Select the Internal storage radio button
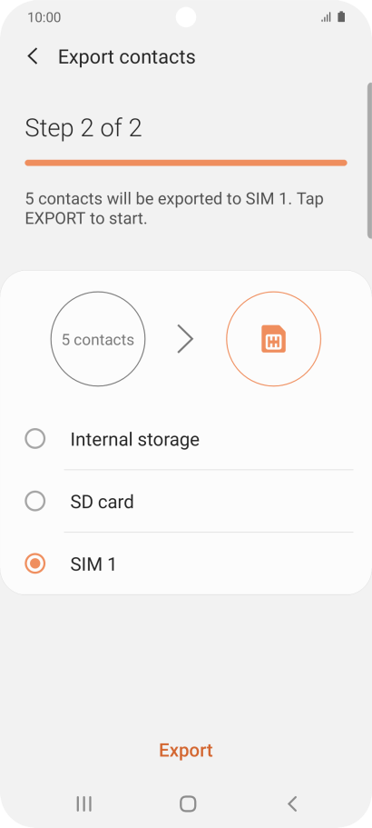The image size is (372, 828). coord(35,439)
